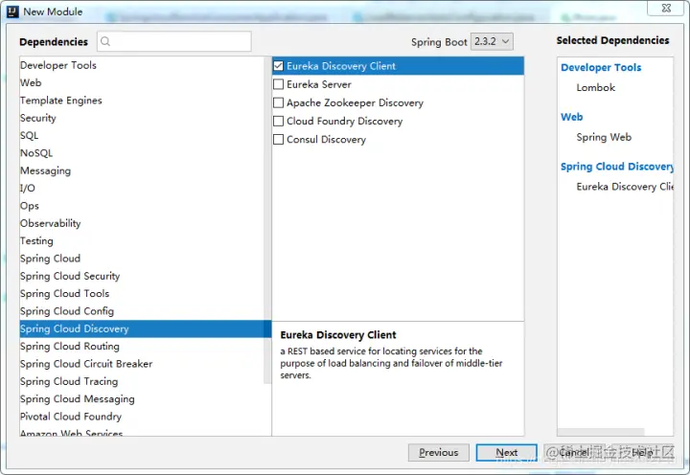Close the New Module dialog
Image resolution: width=690 pixels, height=475 pixels.
tap(666, 8)
